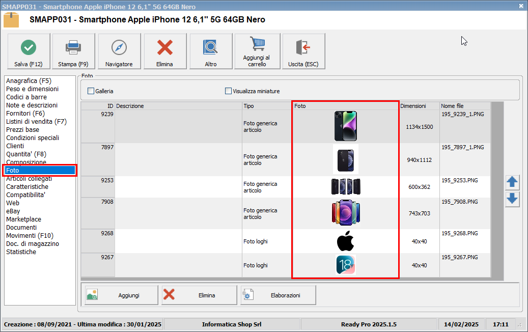Move photo up with the blue up arrow
Viewport: 528px width, 332px height.
(x=512, y=182)
